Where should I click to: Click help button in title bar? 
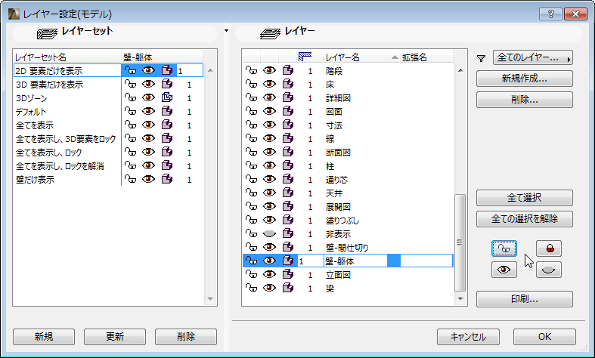[x=550, y=14]
